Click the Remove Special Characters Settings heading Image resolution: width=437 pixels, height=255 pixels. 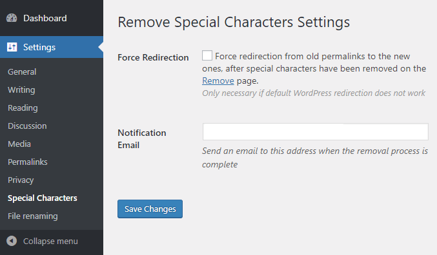[x=234, y=23]
